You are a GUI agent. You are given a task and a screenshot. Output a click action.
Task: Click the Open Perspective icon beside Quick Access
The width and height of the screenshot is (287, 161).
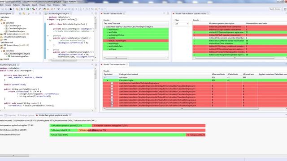point(285,9)
